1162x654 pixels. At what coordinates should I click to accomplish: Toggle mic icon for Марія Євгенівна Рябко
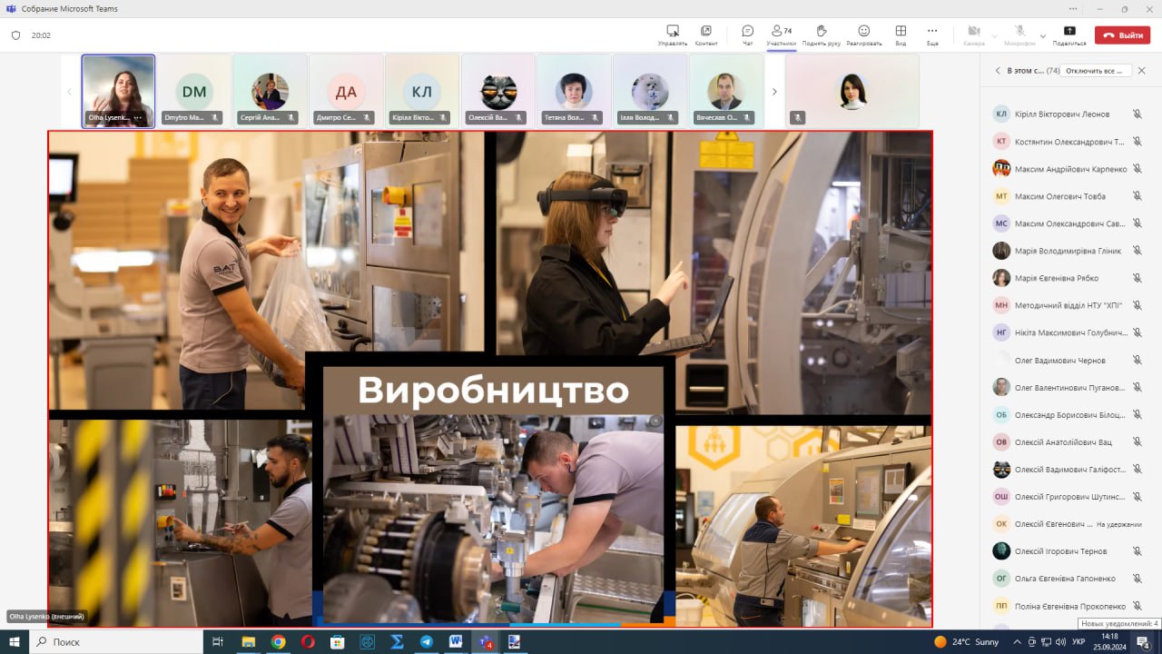click(x=1137, y=278)
